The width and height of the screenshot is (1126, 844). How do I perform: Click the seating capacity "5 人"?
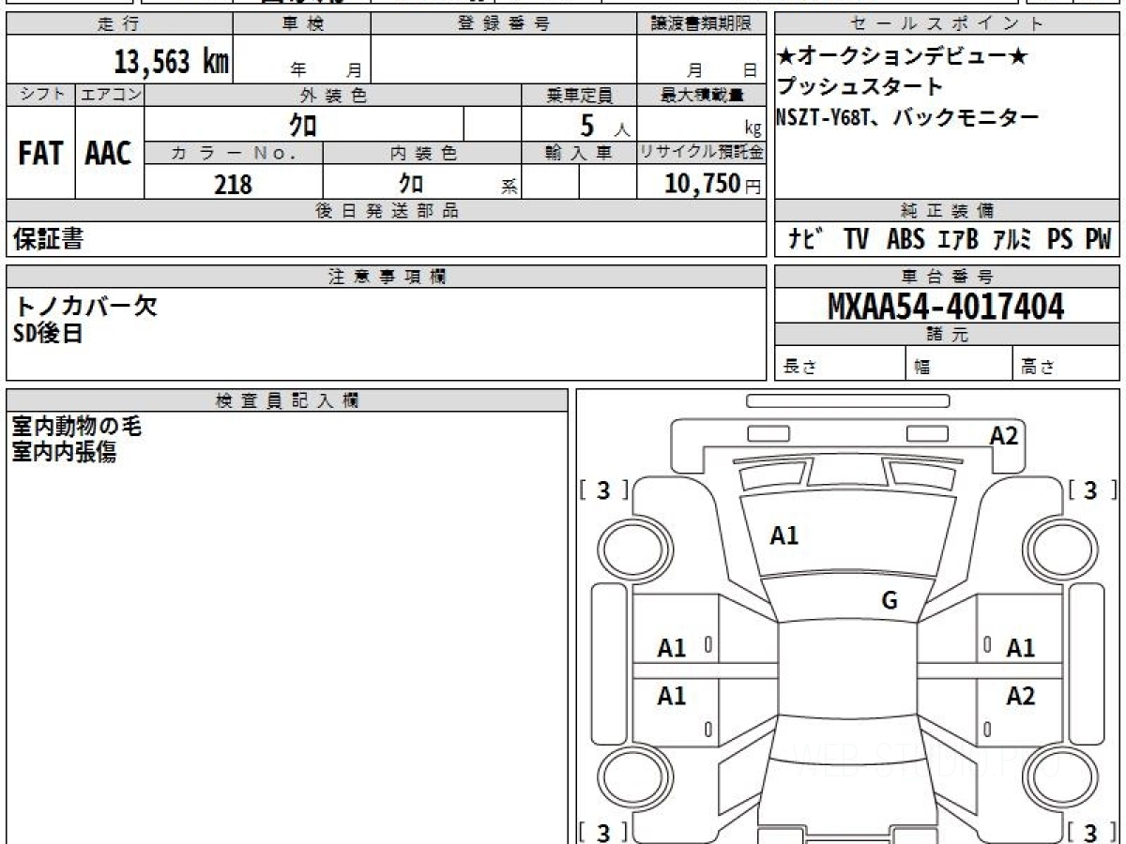coord(605,125)
